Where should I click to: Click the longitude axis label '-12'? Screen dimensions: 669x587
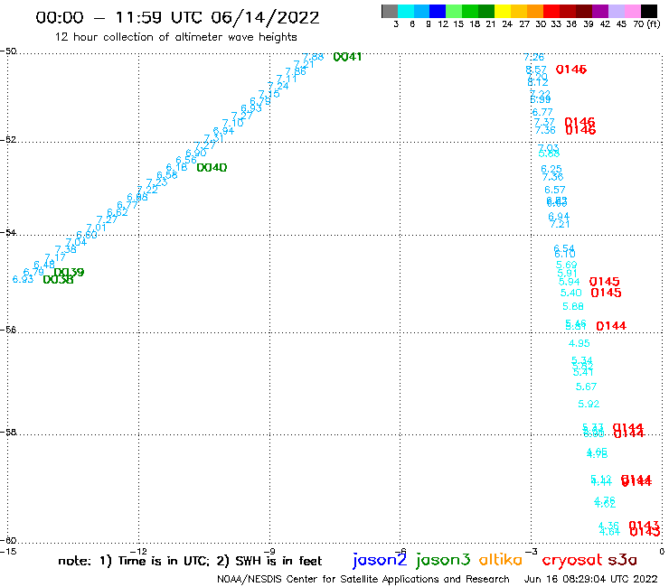138,551
